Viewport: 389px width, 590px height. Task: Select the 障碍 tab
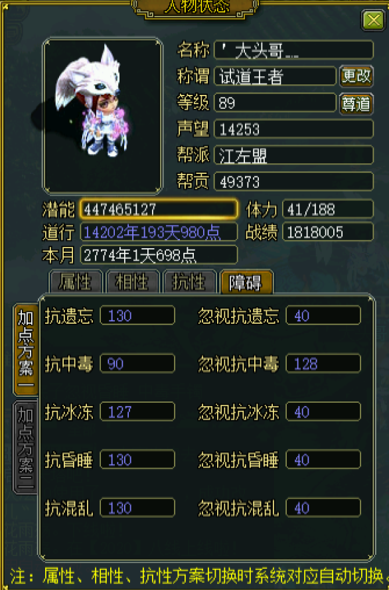coord(246,281)
